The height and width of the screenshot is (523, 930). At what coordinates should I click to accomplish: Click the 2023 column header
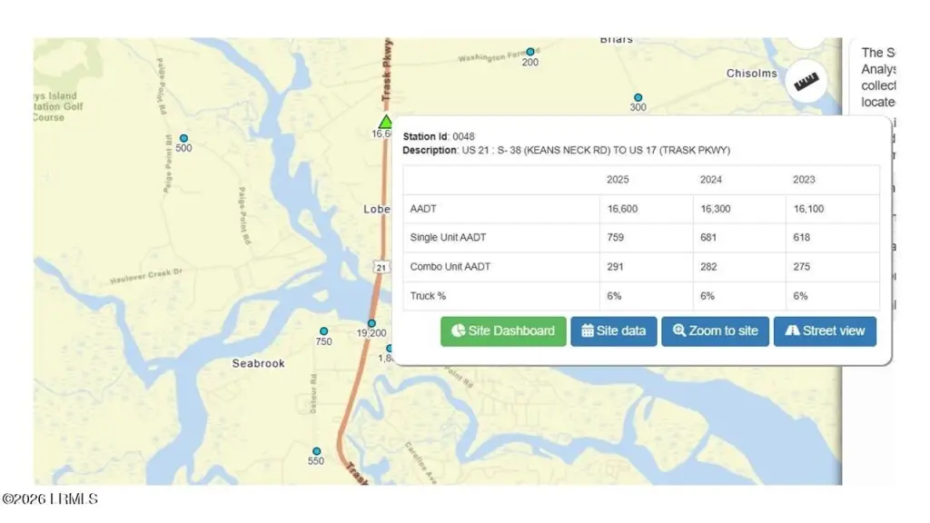point(804,180)
